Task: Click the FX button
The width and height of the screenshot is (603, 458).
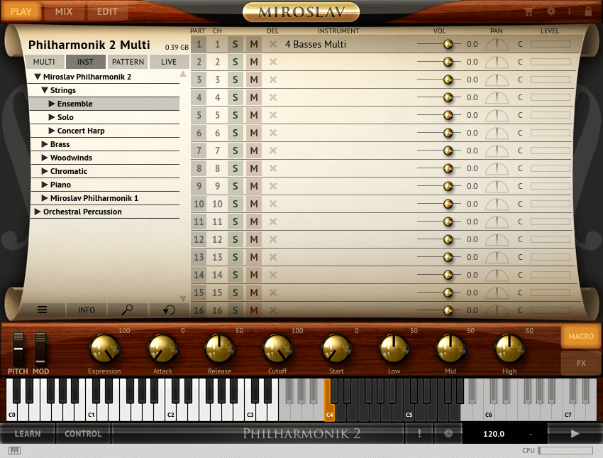Action: [x=581, y=363]
